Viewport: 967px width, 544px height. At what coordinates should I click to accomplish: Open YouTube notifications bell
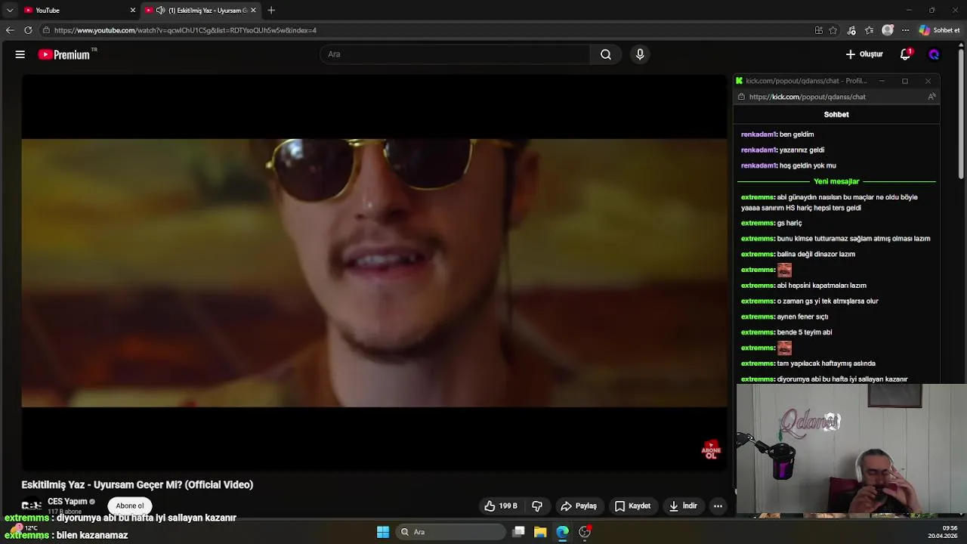906,54
